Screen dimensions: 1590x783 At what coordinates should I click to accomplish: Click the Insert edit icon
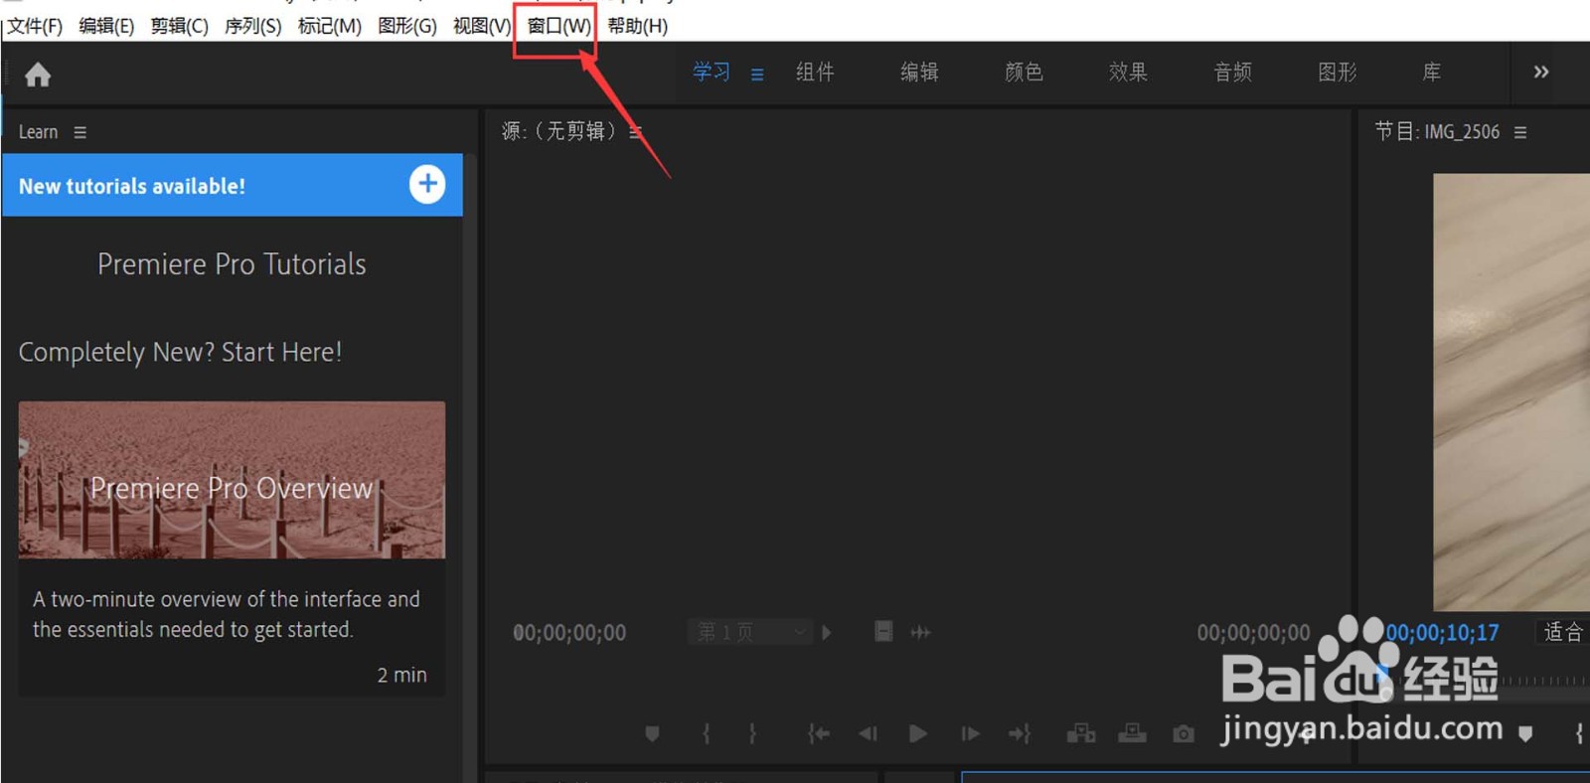pos(1081,733)
